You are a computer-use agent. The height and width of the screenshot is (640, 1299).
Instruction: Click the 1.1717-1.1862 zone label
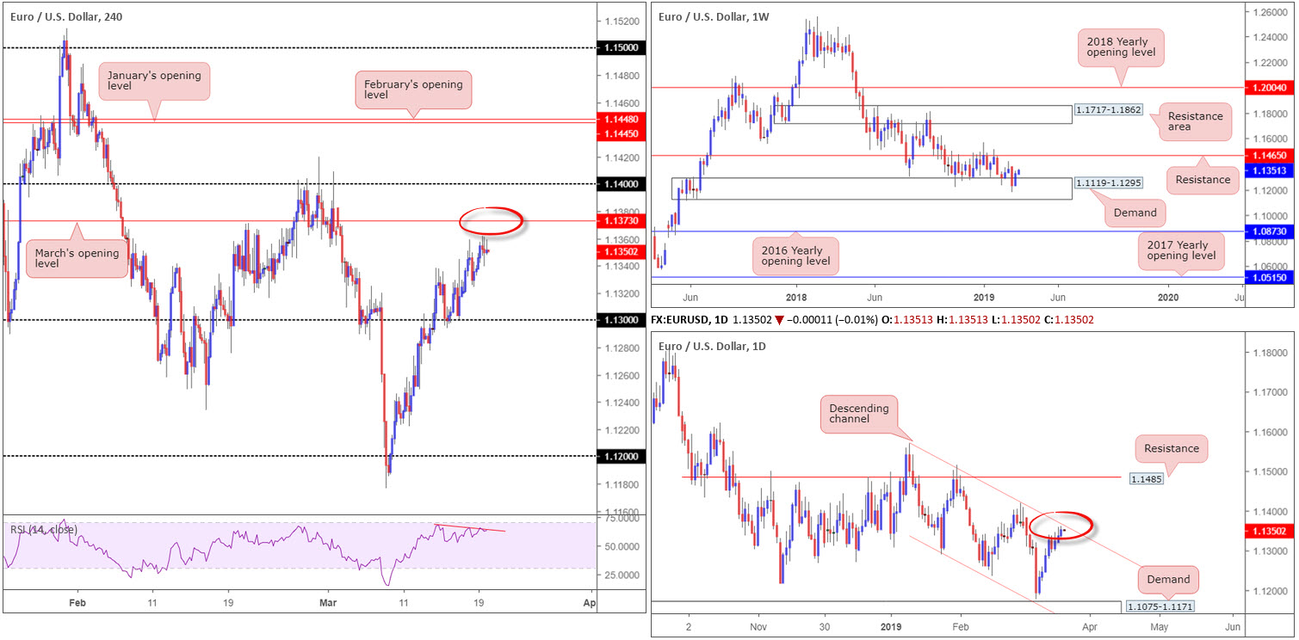coord(1108,112)
